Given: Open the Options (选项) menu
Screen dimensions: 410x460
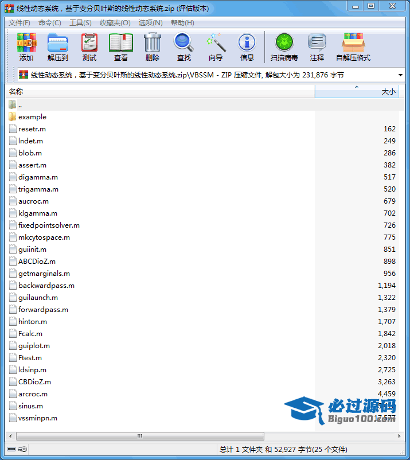Looking at the screenshot, I should coord(150,23).
